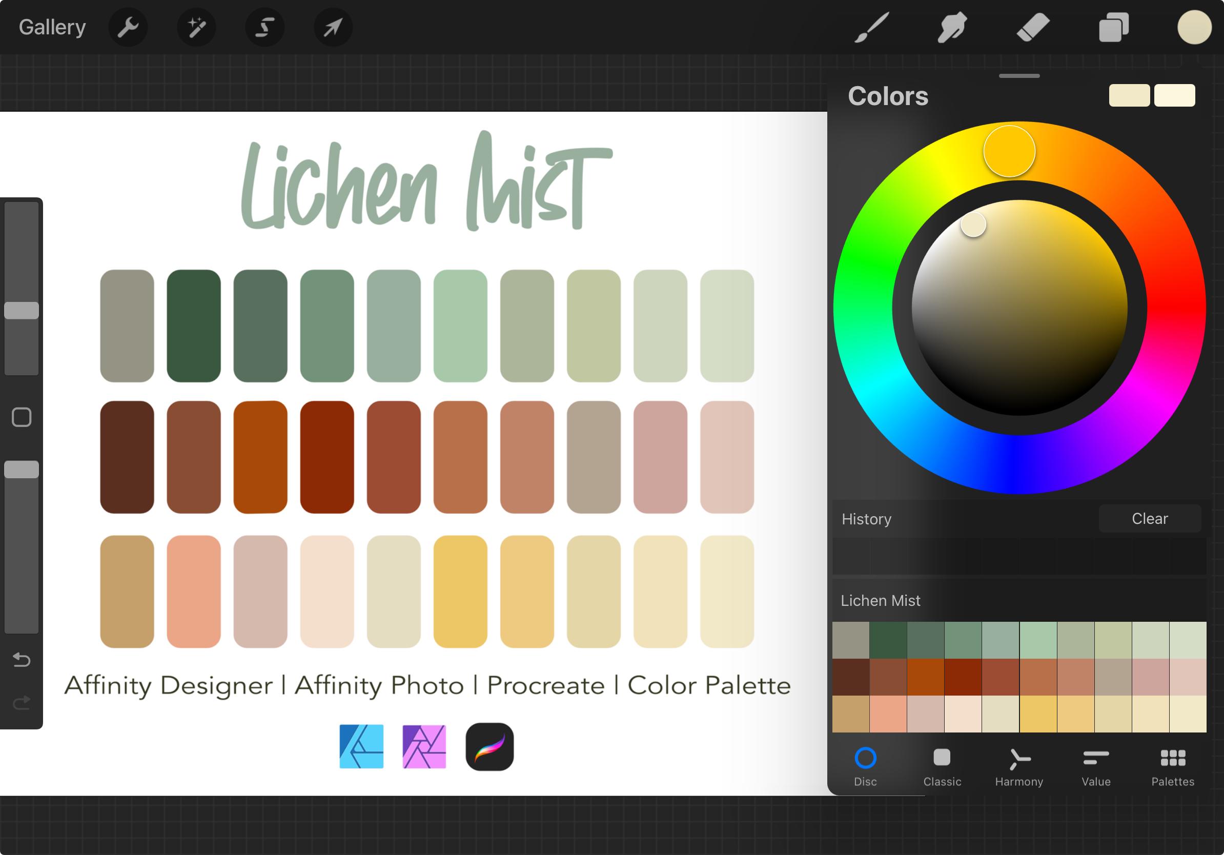The width and height of the screenshot is (1224, 855).
Task: Click the Lichen Mist palette title
Action: coord(880,601)
